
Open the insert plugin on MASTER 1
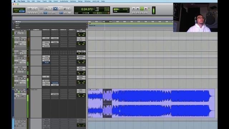point(55,94)
